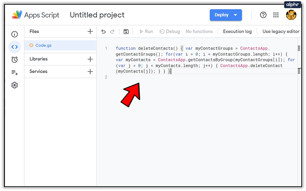306x191 pixels.
Task: Click the Execution log button
Action: tap(237, 32)
